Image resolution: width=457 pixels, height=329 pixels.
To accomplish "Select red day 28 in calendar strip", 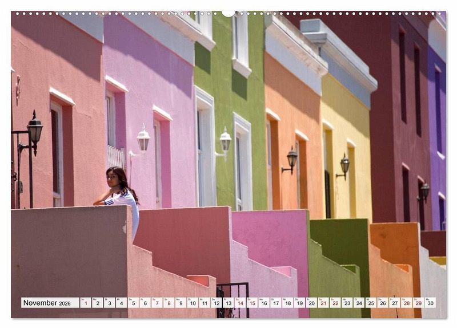I will pos(407,303).
